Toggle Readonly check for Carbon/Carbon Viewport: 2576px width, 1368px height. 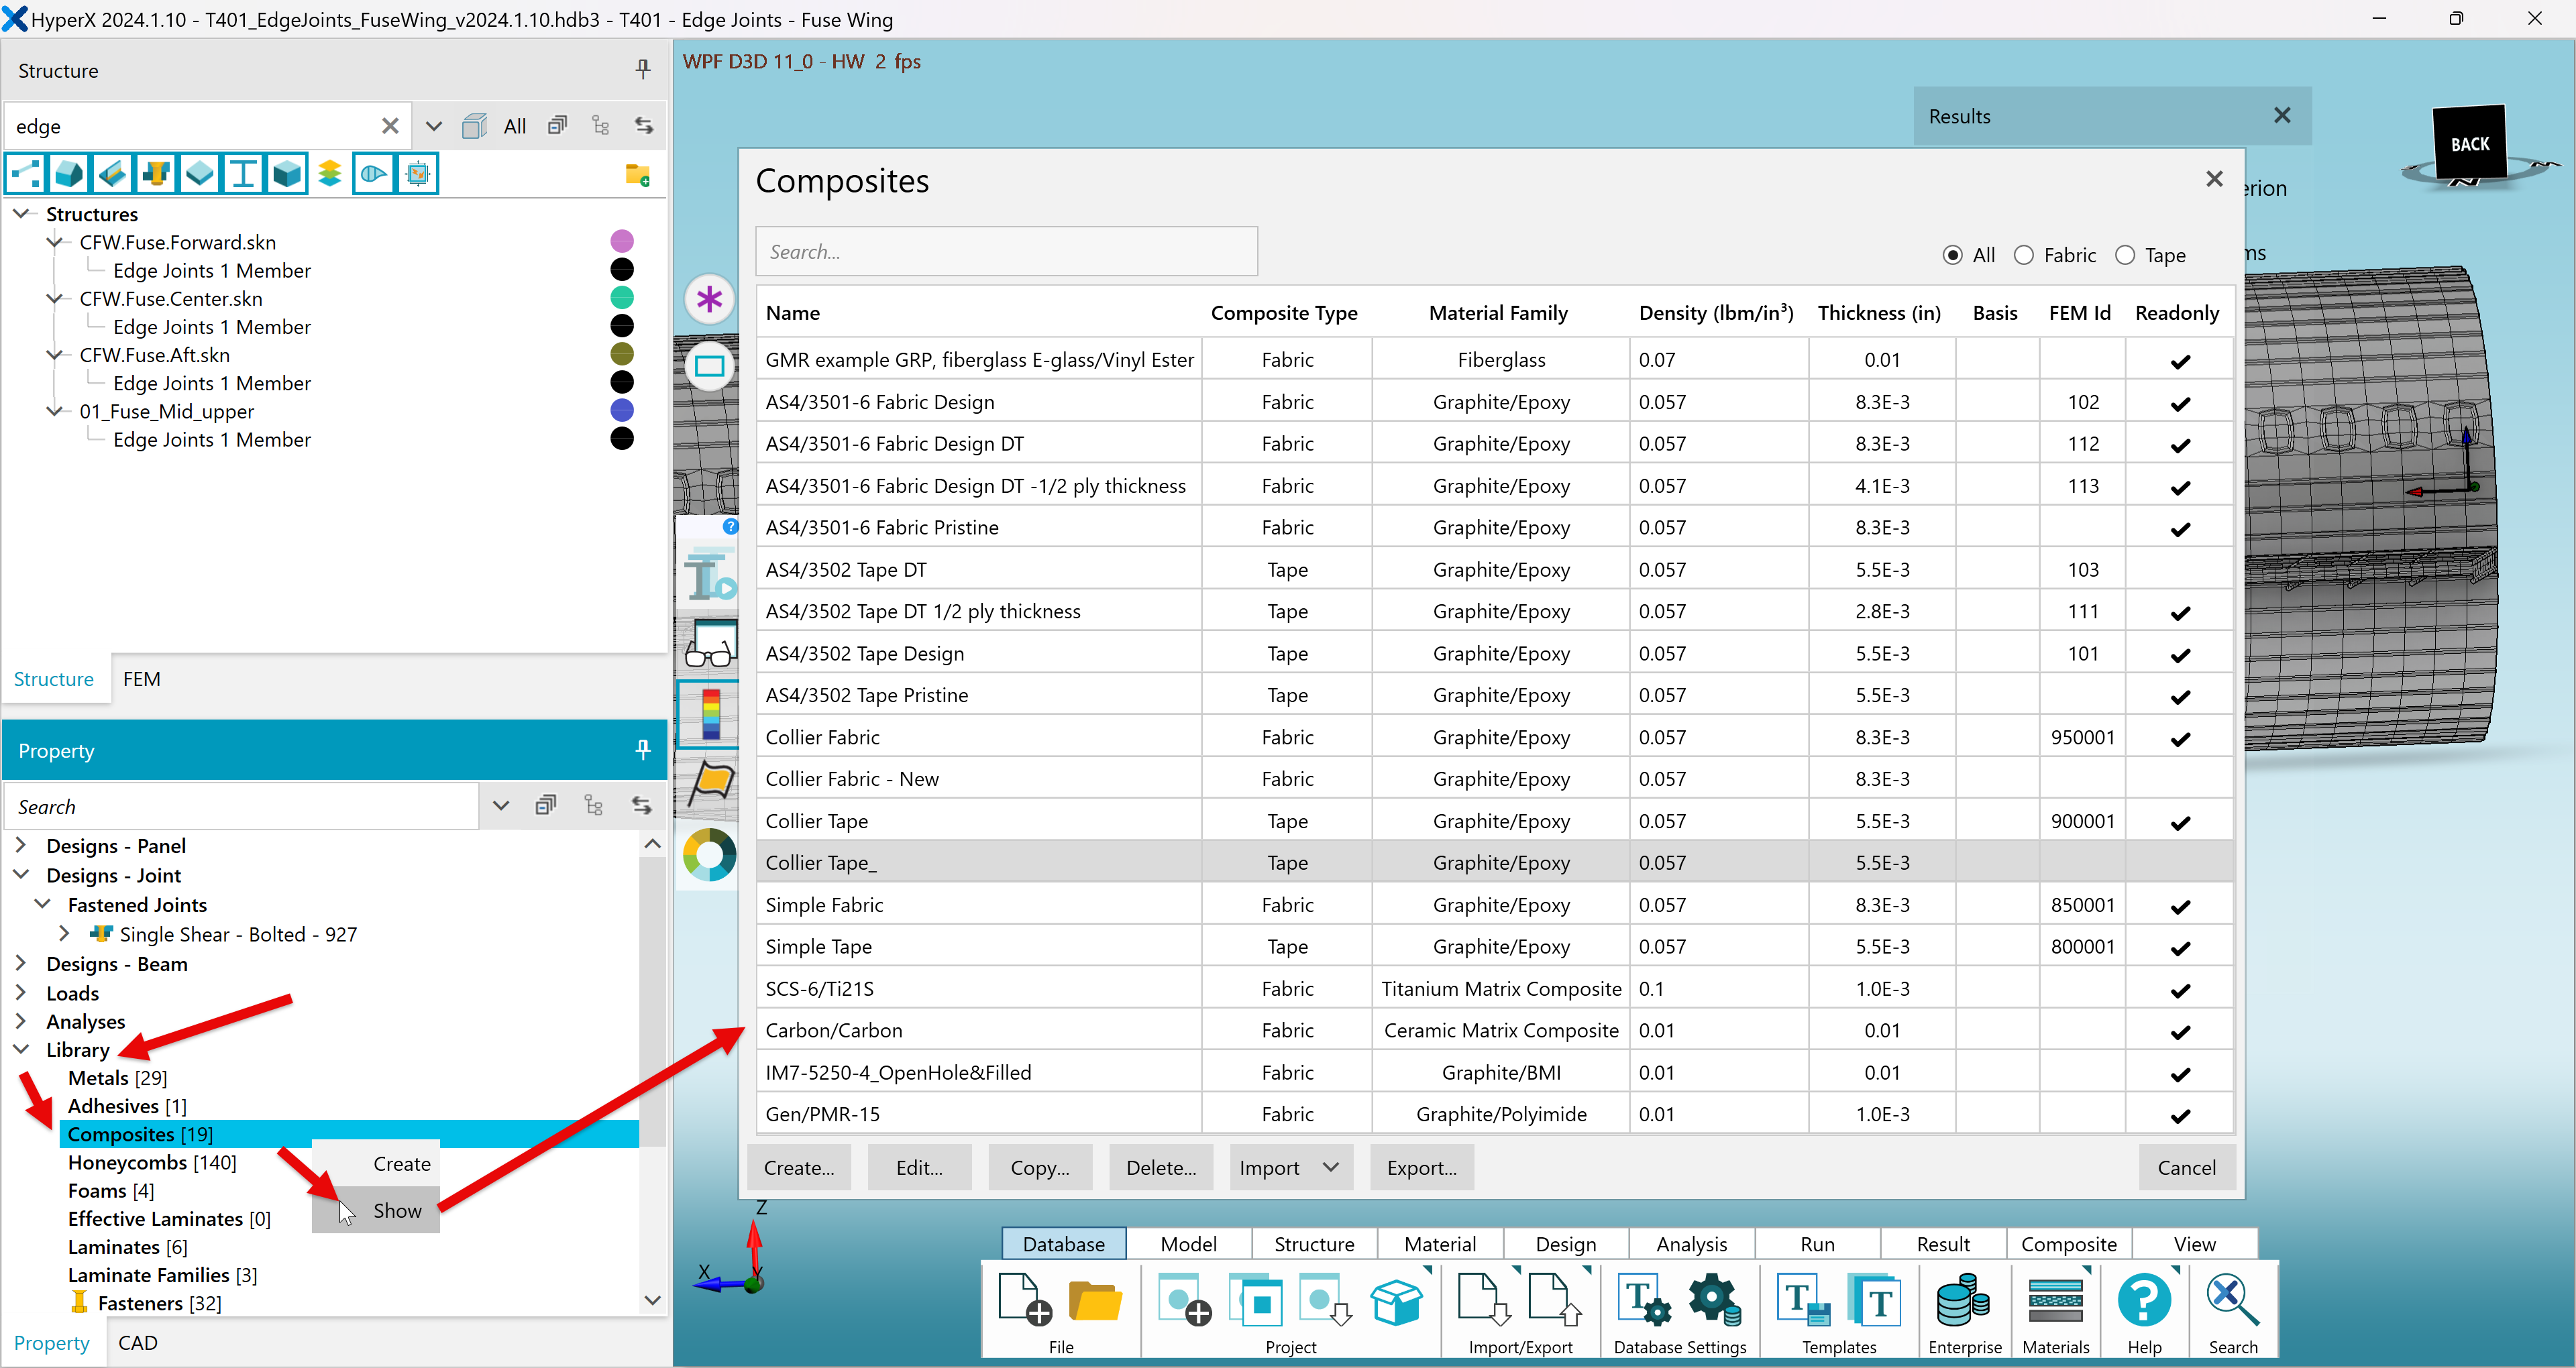pos(2180,1031)
